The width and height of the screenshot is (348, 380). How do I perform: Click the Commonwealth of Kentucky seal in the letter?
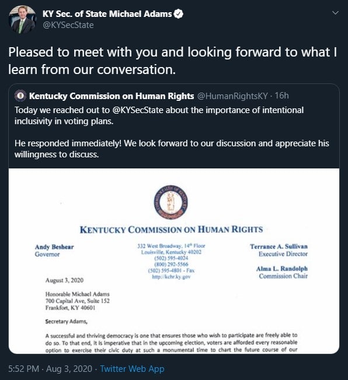(x=171, y=202)
